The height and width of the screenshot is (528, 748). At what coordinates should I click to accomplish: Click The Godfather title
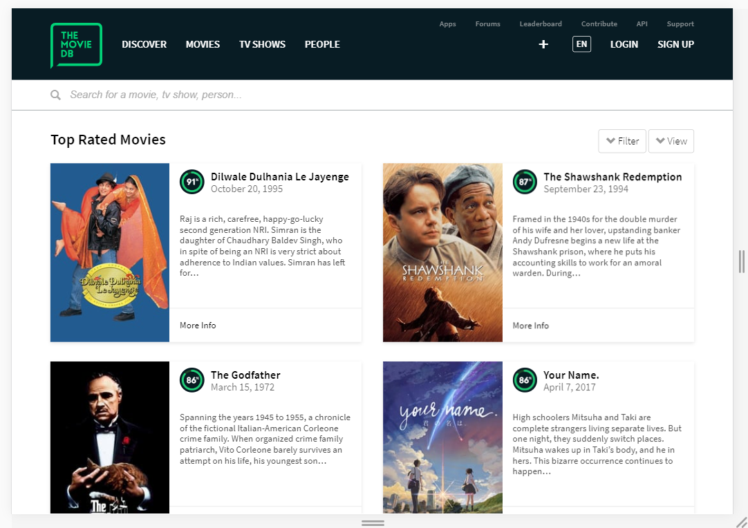point(245,375)
